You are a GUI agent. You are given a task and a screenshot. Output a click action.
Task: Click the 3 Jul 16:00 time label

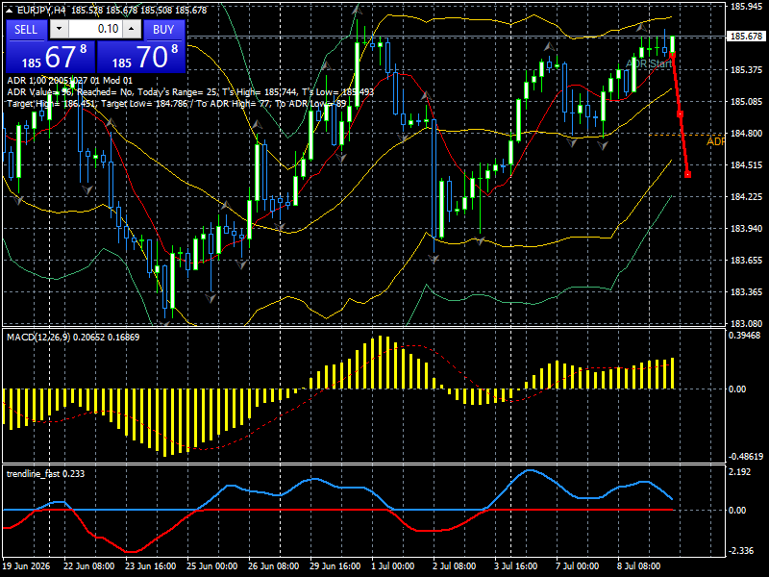pos(516,565)
